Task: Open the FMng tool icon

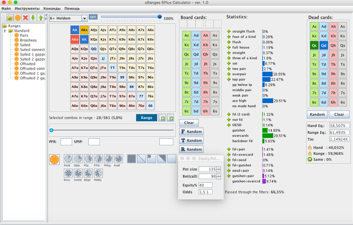Action: coord(108,159)
